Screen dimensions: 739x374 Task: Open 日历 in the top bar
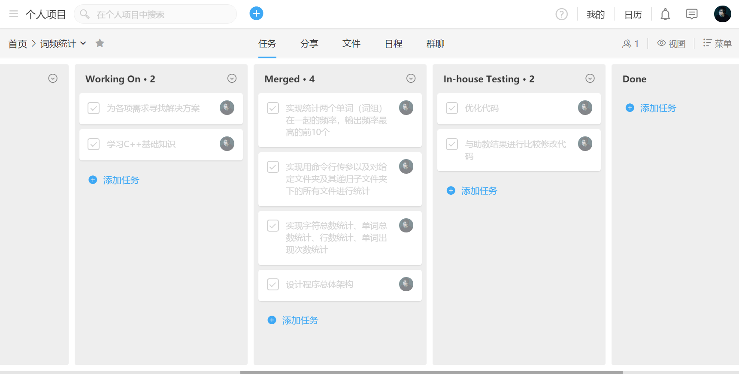pos(633,15)
